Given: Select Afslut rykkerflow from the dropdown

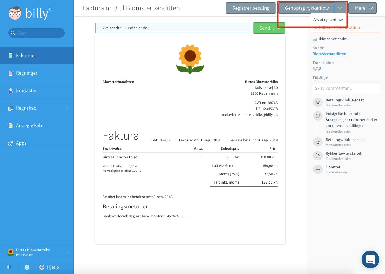Looking at the screenshot, I should tap(328, 20).
